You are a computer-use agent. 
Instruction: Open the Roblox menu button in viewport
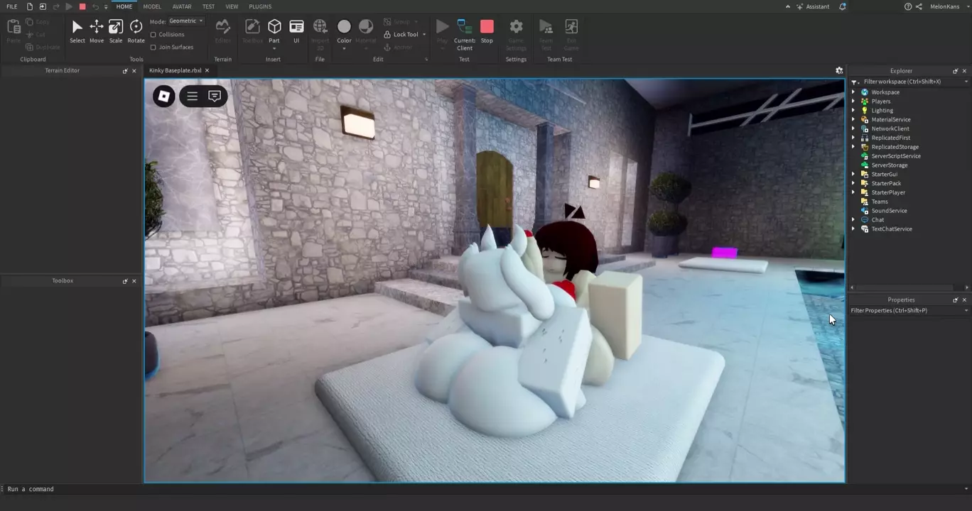163,96
